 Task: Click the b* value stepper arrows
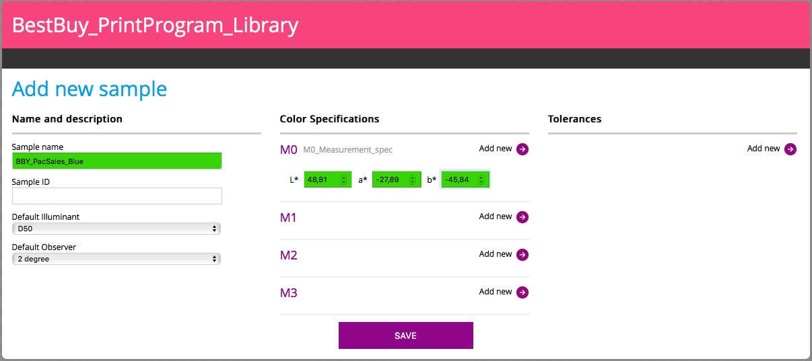481,179
